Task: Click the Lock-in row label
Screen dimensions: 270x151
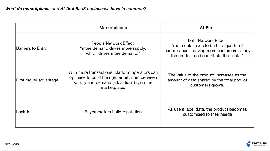Action: pyautogui.click(x=23, y=112)
